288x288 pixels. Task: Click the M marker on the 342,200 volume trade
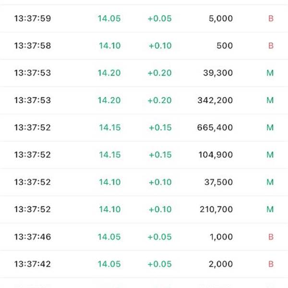click(x=270, y=100)
